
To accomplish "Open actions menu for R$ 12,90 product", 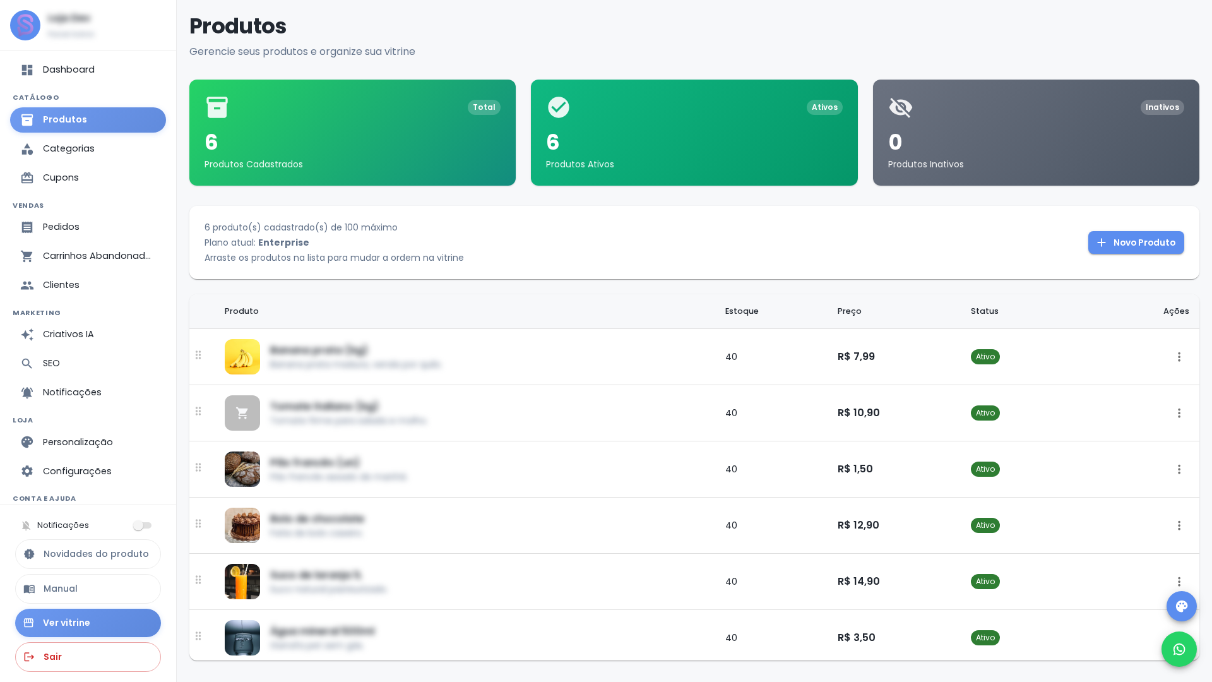I will pyautogui.click(x=1179, y=525).
